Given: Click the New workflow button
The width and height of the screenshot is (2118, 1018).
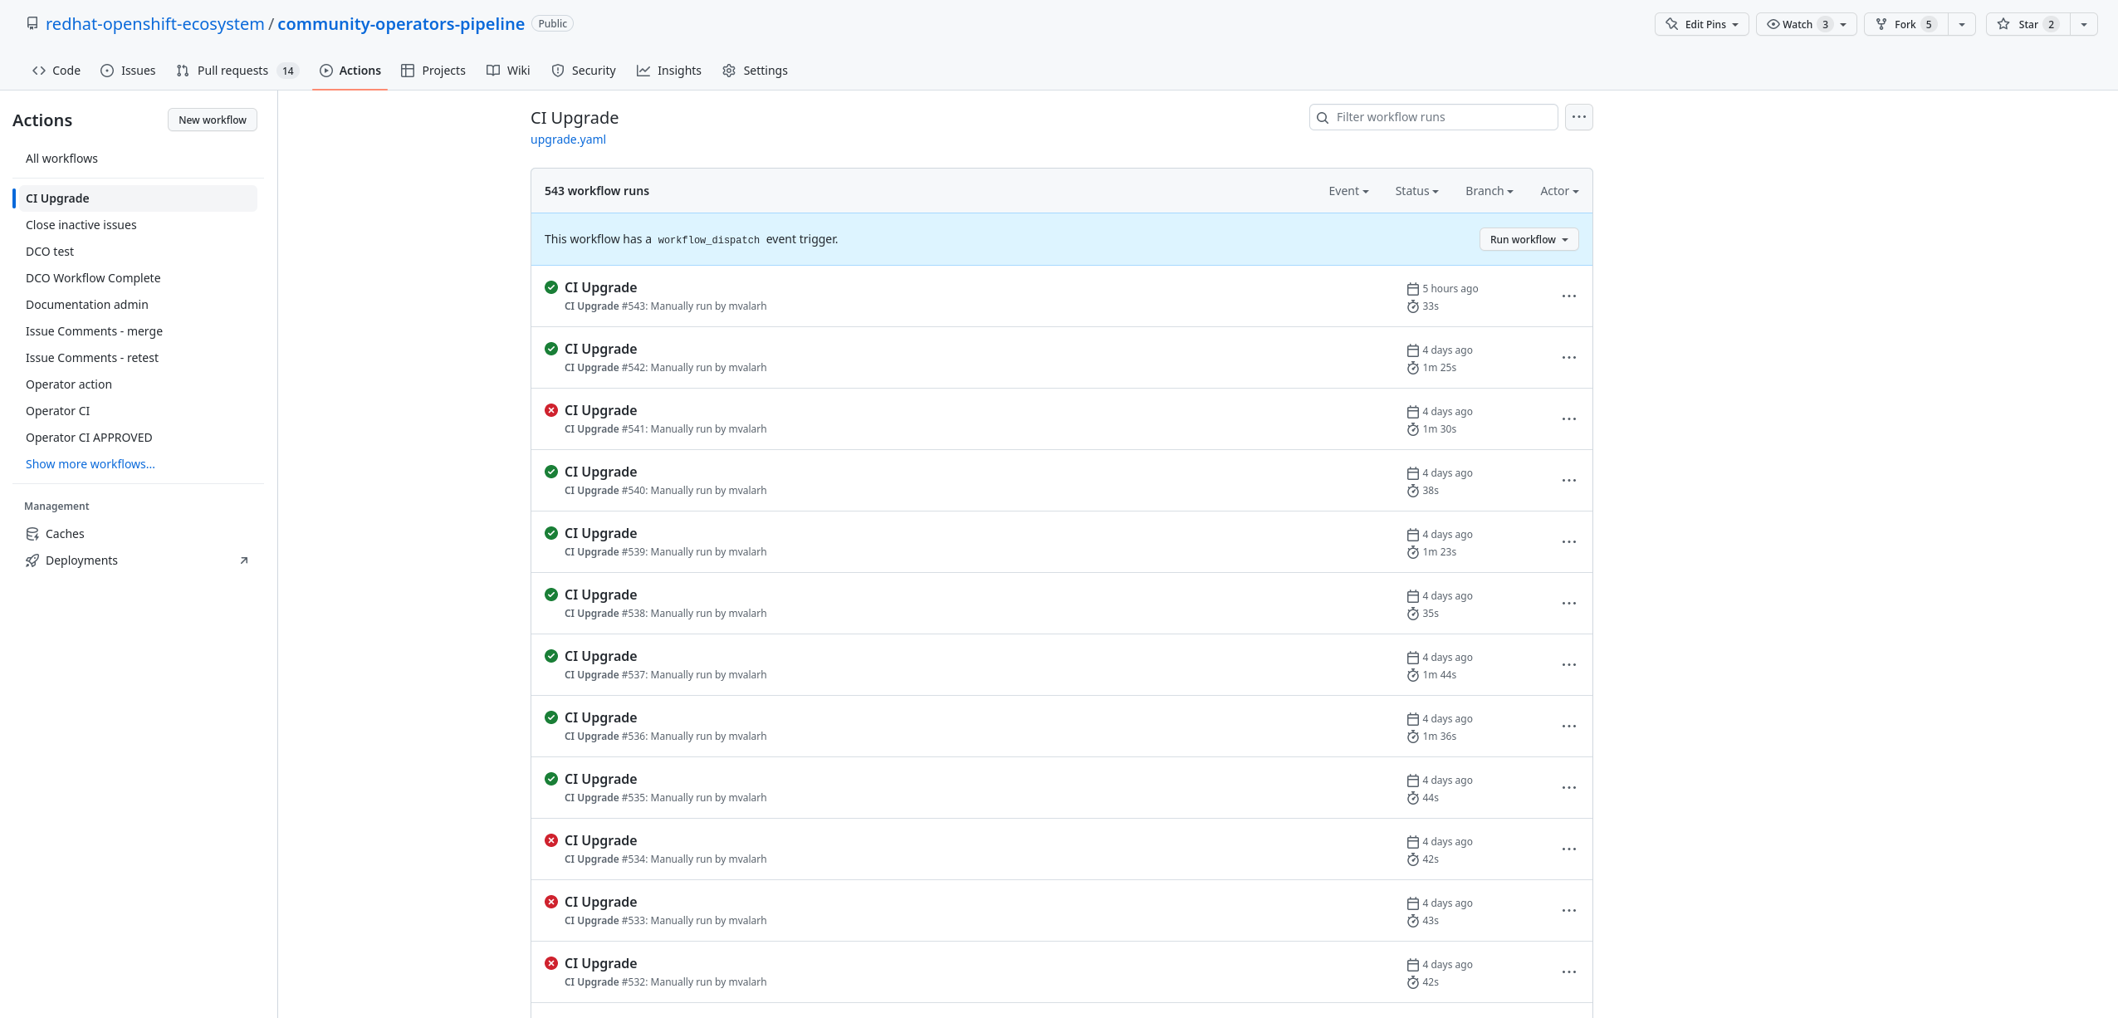Looking at the screenshot, I should (x=213, y=120).
